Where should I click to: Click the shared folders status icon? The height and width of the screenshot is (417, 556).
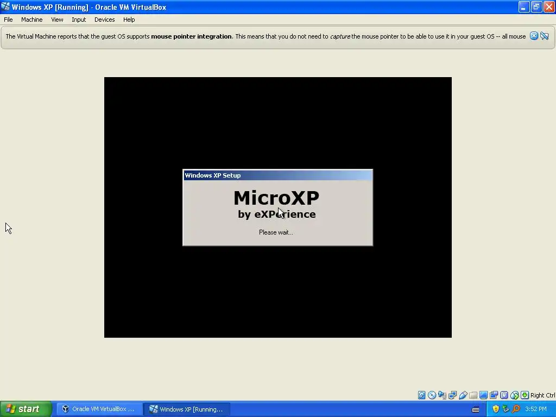click(473, 395)
